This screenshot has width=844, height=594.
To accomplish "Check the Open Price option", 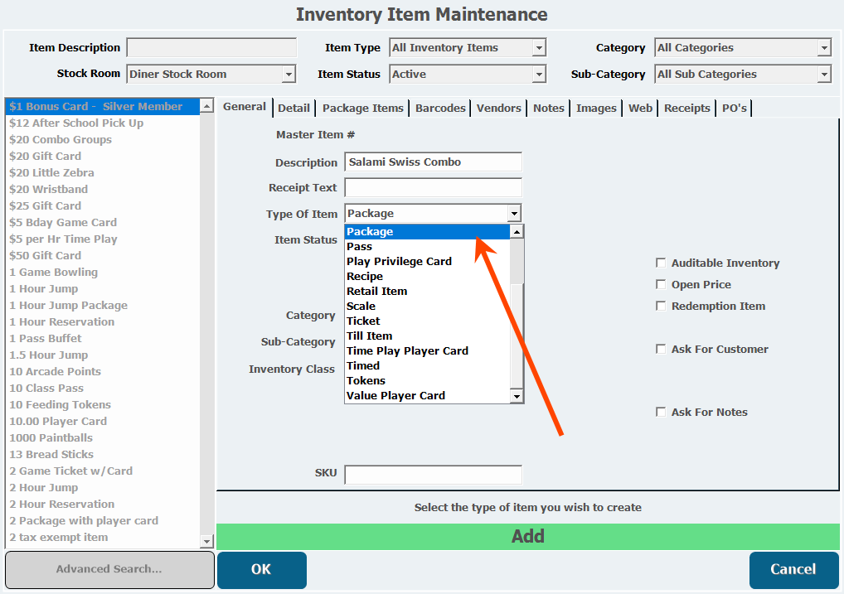I will (x=661, y=285).
